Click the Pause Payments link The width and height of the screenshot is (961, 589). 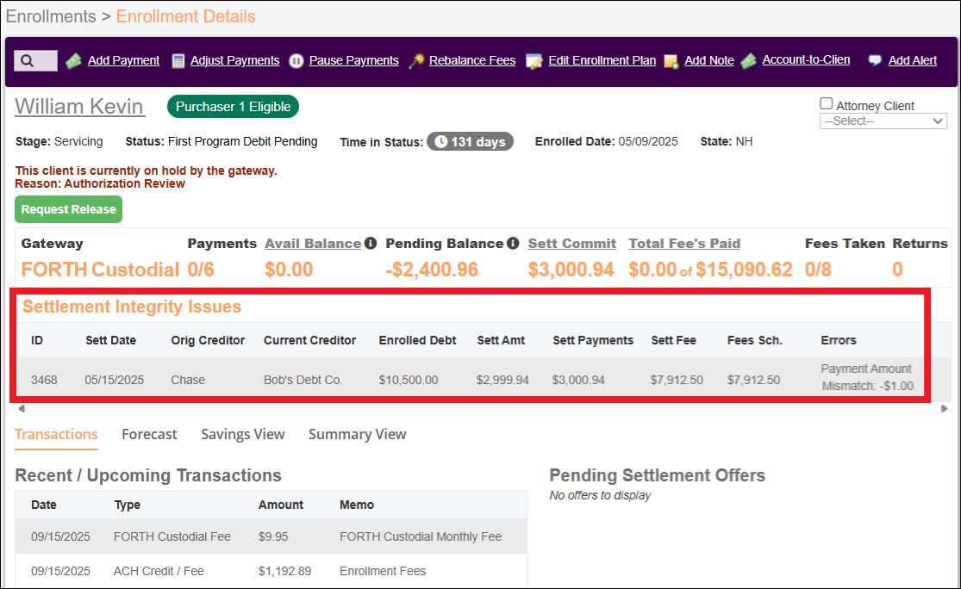[x=353, y=60]
